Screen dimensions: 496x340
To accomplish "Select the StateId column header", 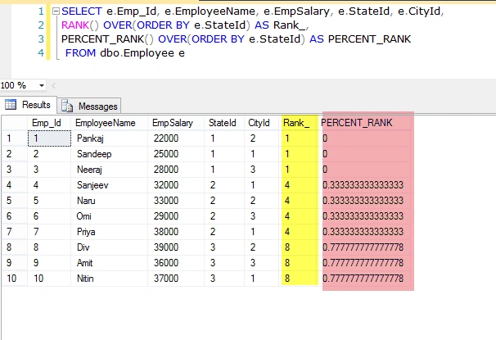I will 224,123.
